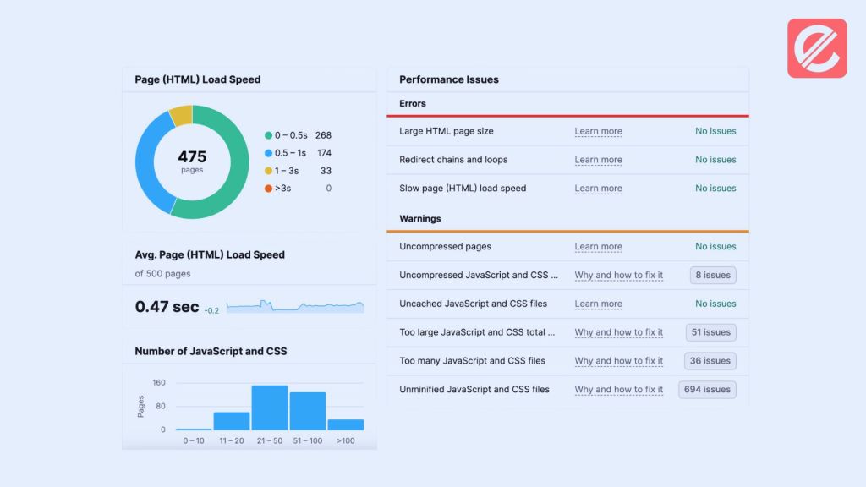Screen dimensions: 866x487
Task: Open fix guide for Too large JavaScript total
Action: pos(618,332)
